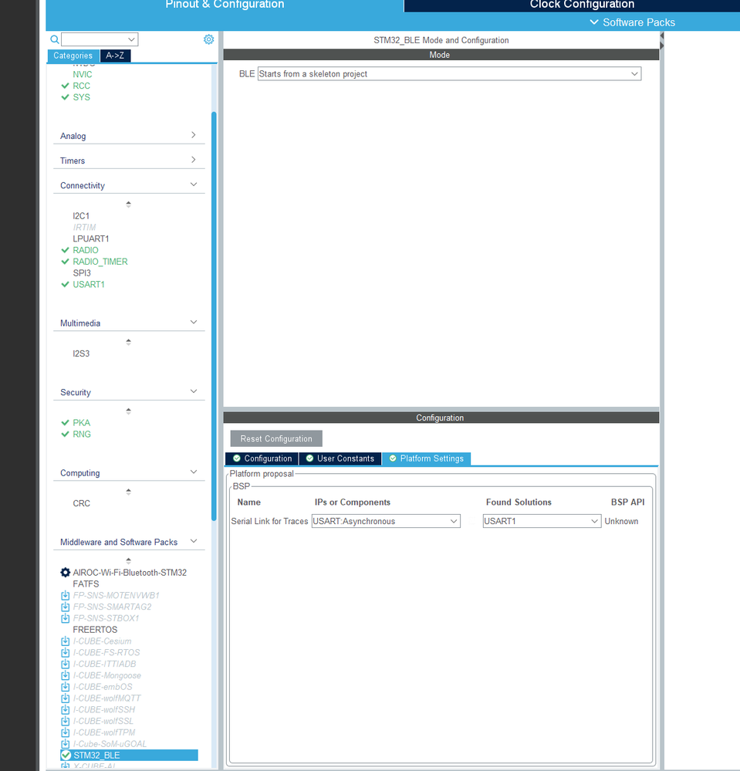Open the User Constants tab
This screenshot has width=740, height=771.
pos(340,458)
